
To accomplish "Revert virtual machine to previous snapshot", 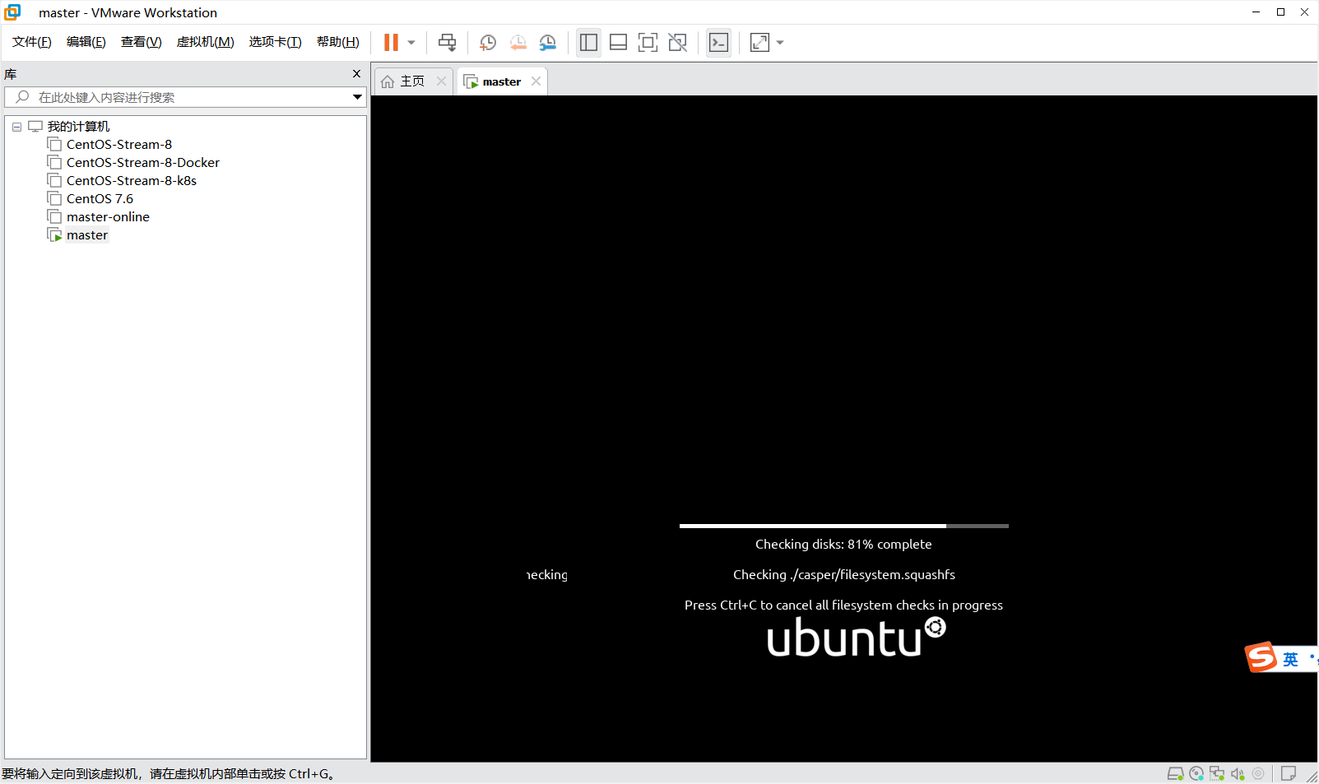I will 518,43.
